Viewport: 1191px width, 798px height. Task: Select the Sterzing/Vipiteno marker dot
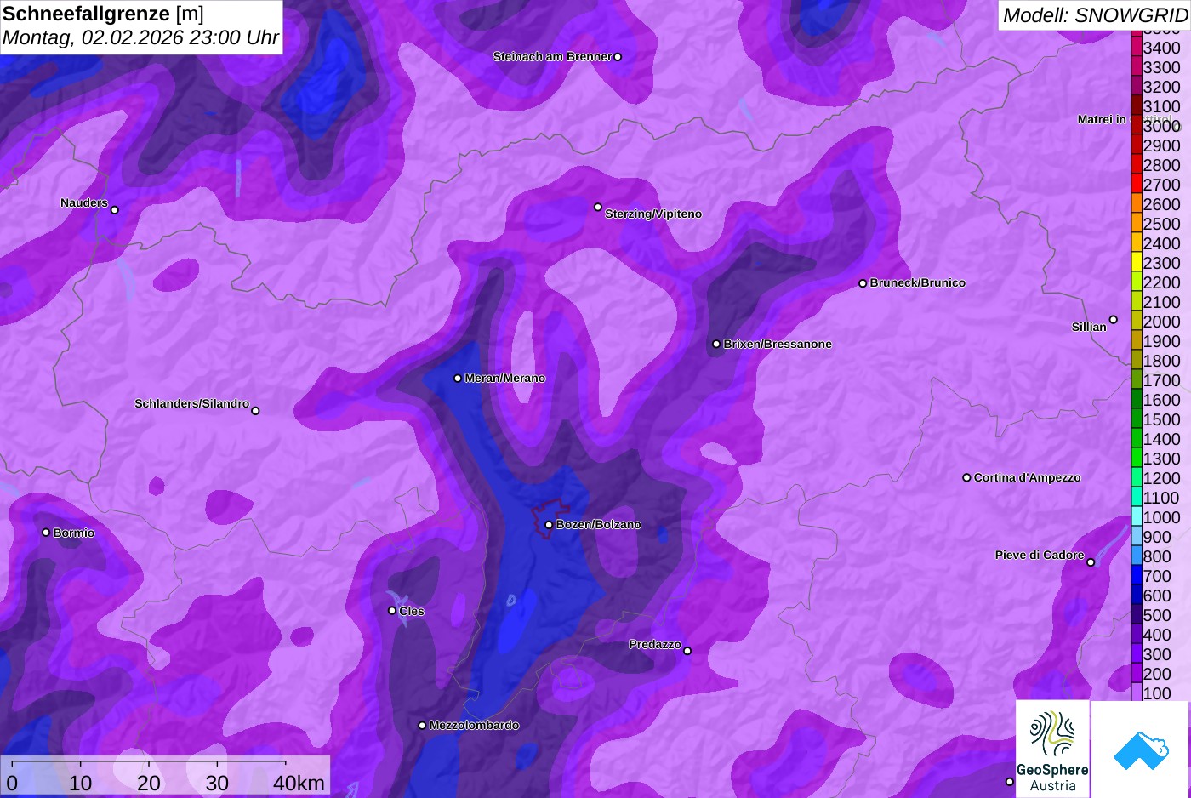point(598,207)
